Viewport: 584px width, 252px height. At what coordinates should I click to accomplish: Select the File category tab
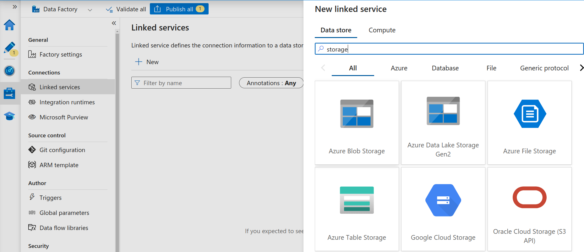491,68
